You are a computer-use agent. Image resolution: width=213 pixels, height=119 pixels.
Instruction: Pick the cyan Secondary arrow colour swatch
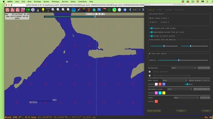pos(160,93)
